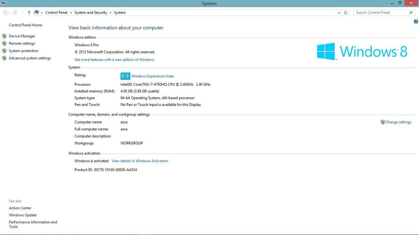The image size is (419, 235).
Task: Open Remote settings
Action: [x=22, y=43]
